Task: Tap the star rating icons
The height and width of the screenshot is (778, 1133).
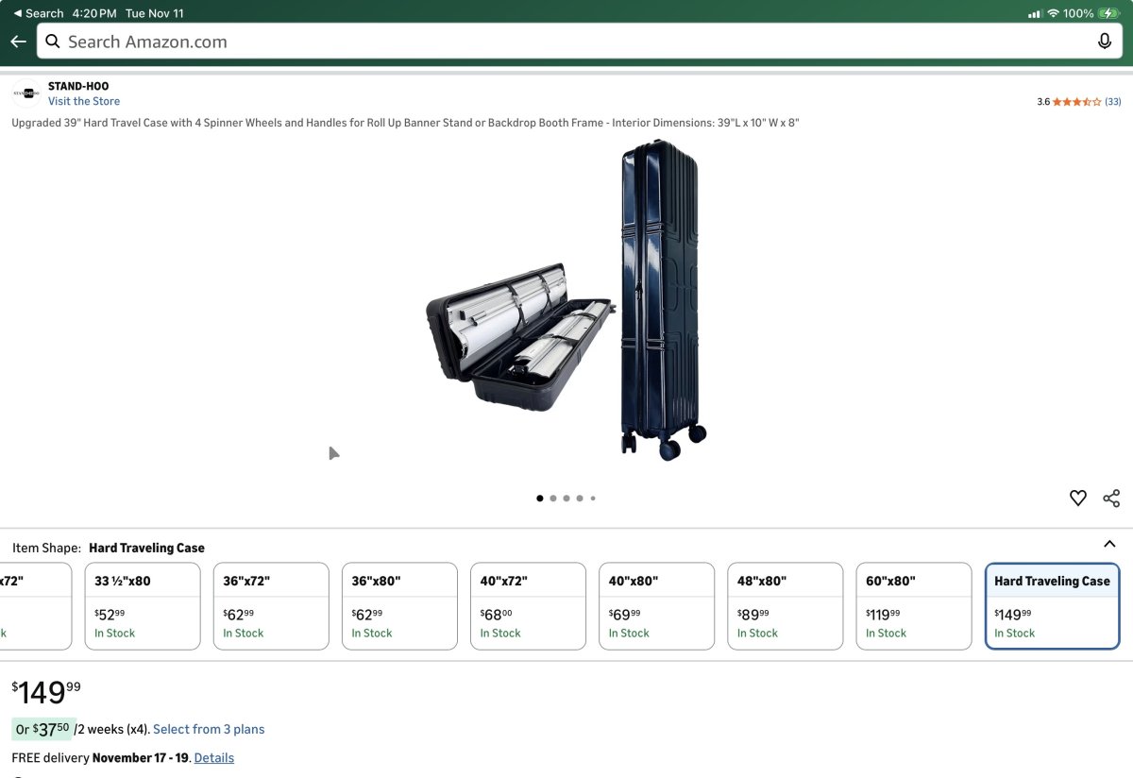Action: (x=1076, y=102)
